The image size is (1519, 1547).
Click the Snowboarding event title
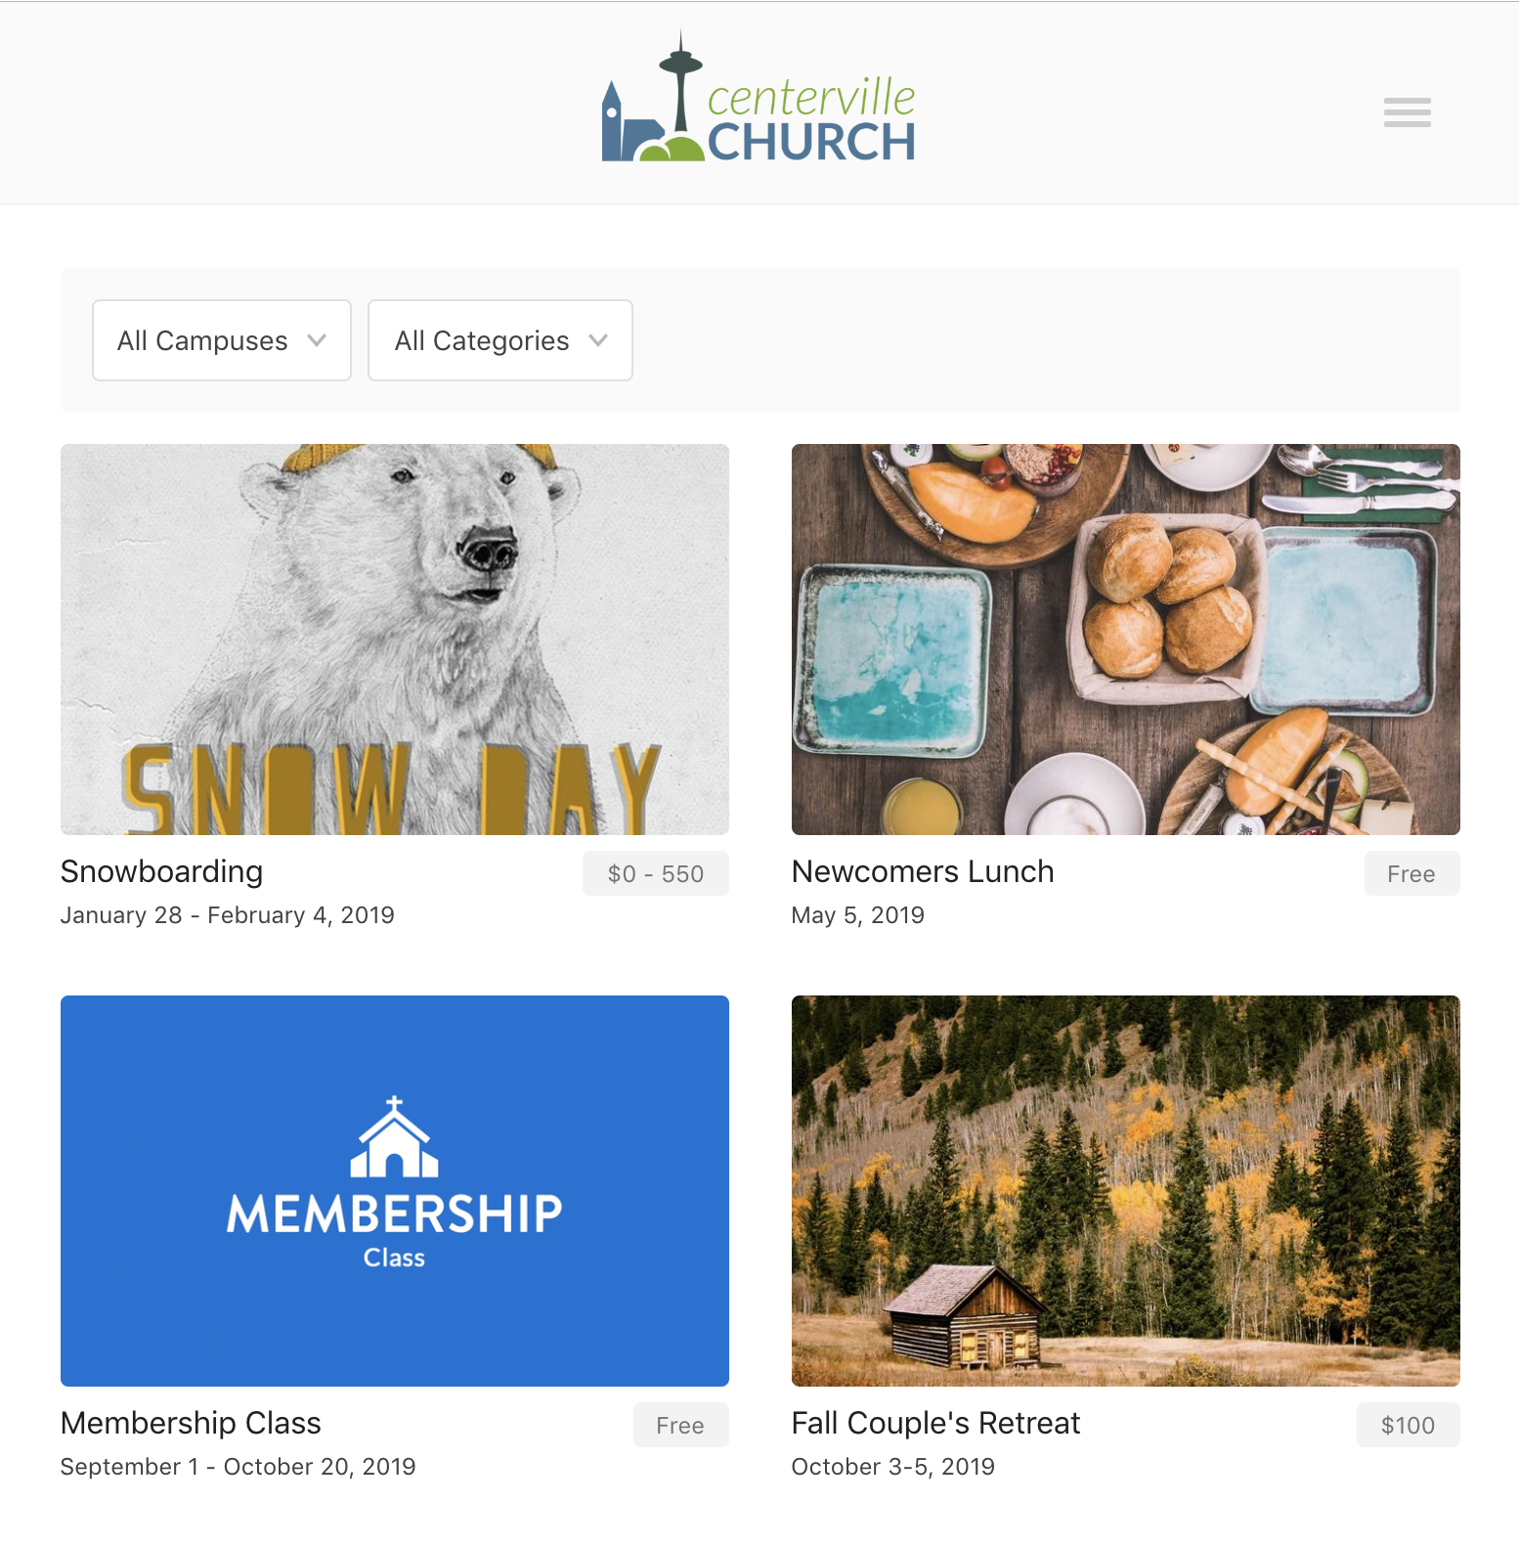[x=161, y=871]
